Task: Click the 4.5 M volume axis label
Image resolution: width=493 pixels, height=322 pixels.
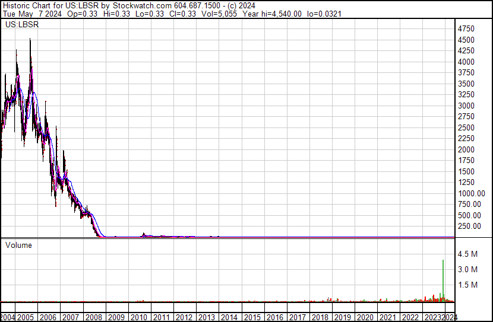Action: click(467, 254)
